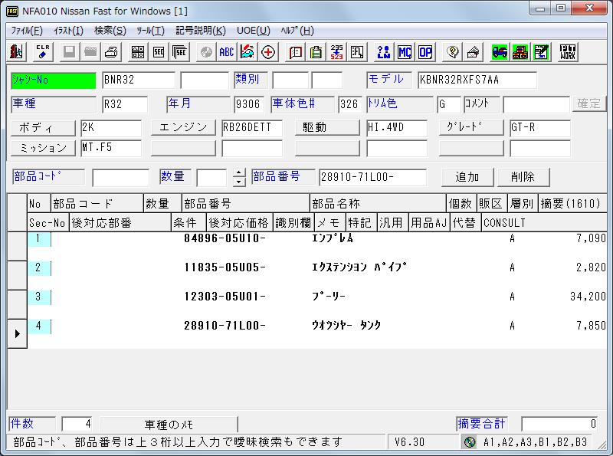
Task: Click the 数量 quantity input field
Action: coord(211,178)
